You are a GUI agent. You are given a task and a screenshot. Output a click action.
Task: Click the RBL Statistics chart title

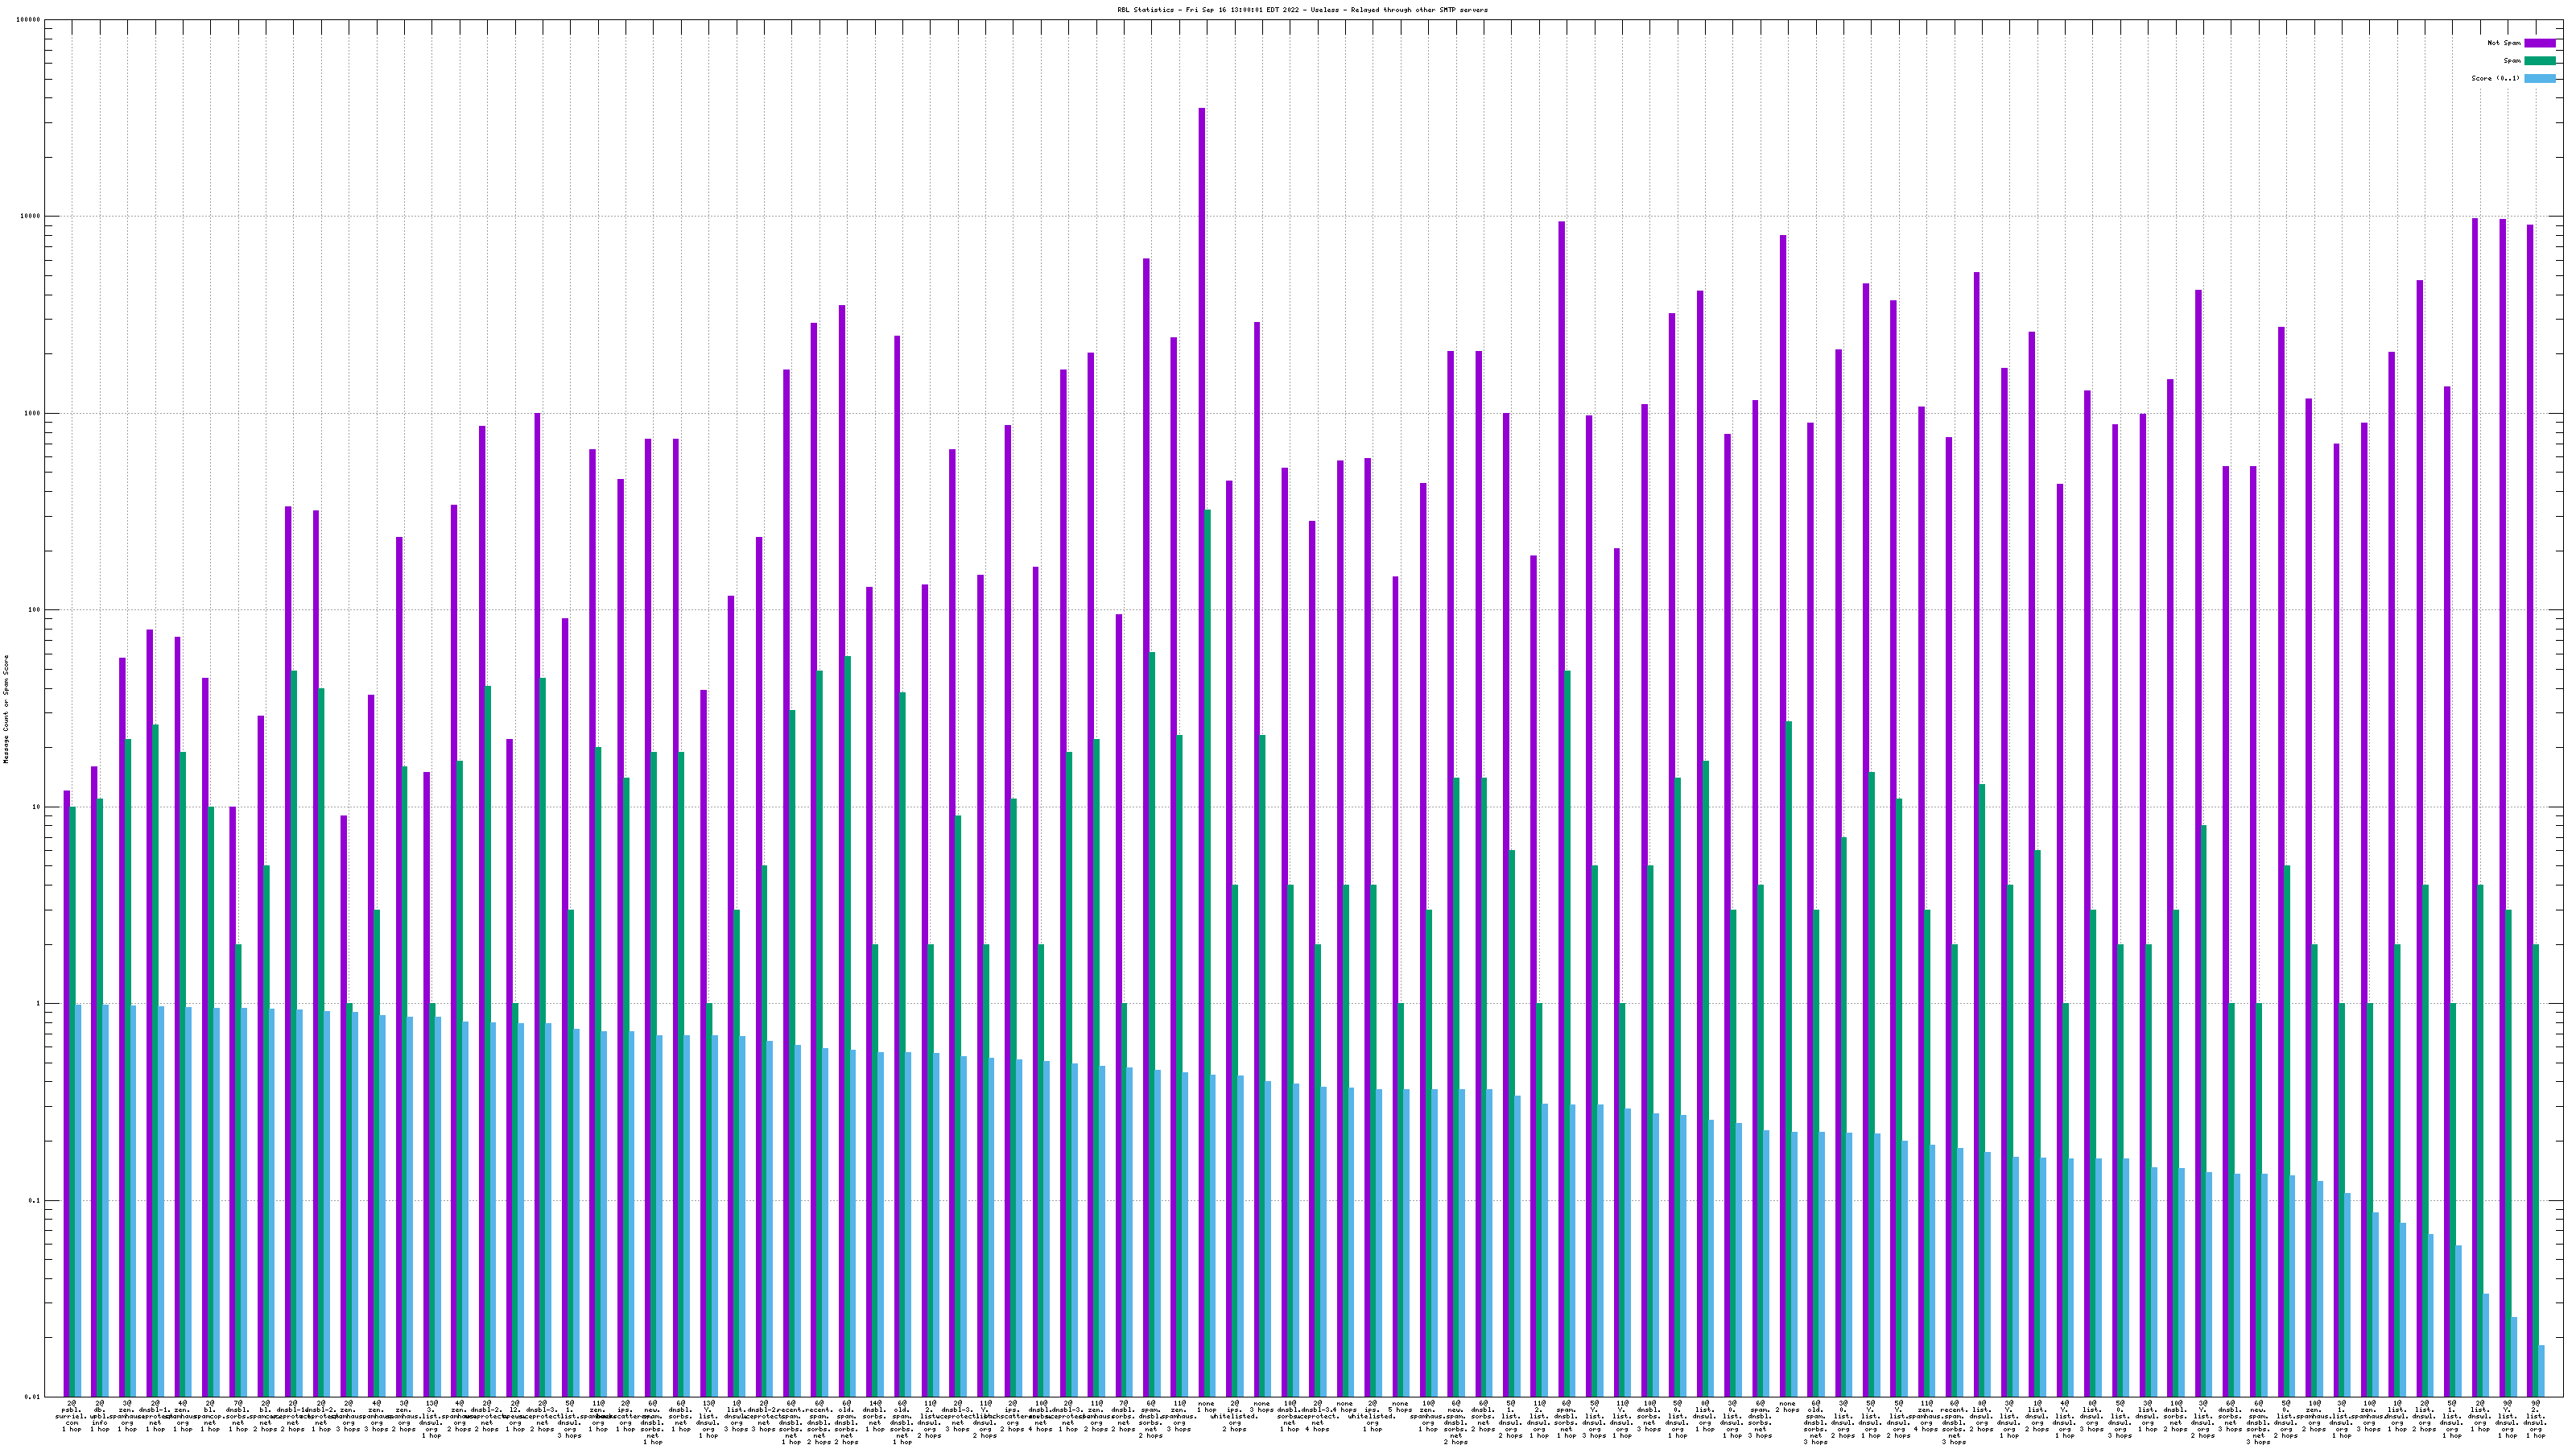pos(1302,10)
